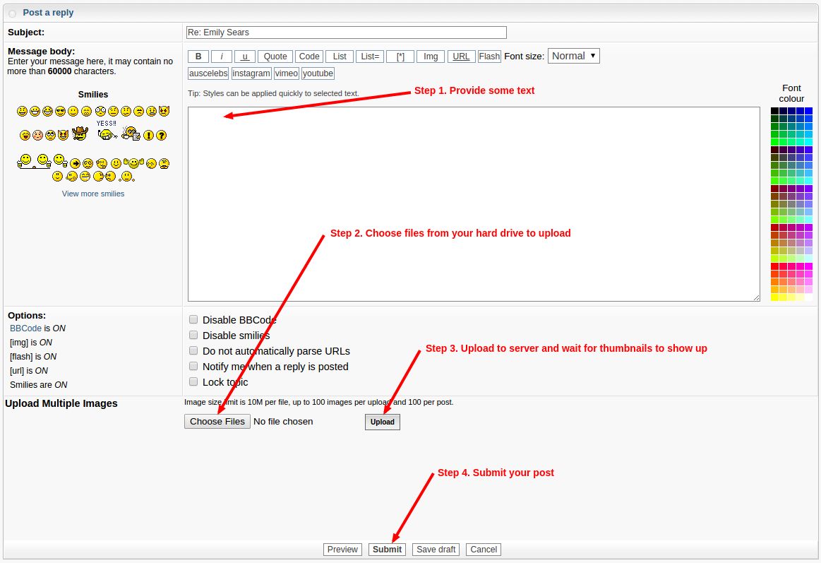Pick the white font colour swatch
This screenshot has width=821, height=563.
tap(808, 297)
